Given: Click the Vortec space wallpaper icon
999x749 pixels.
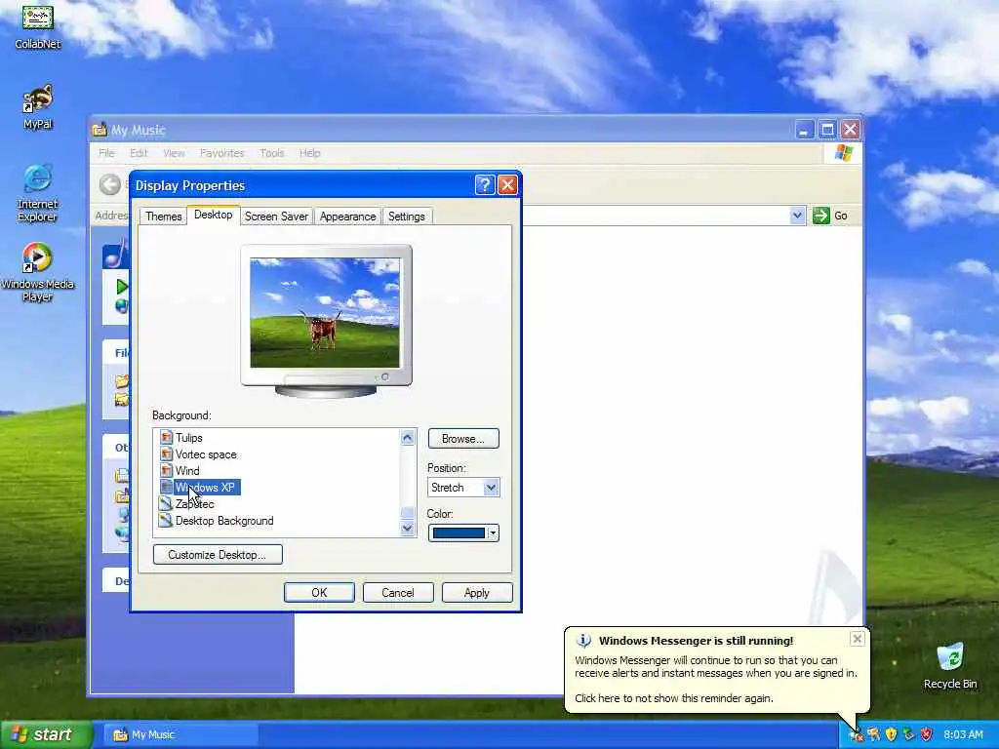Looking at the screenshot, I should point(166,454).
